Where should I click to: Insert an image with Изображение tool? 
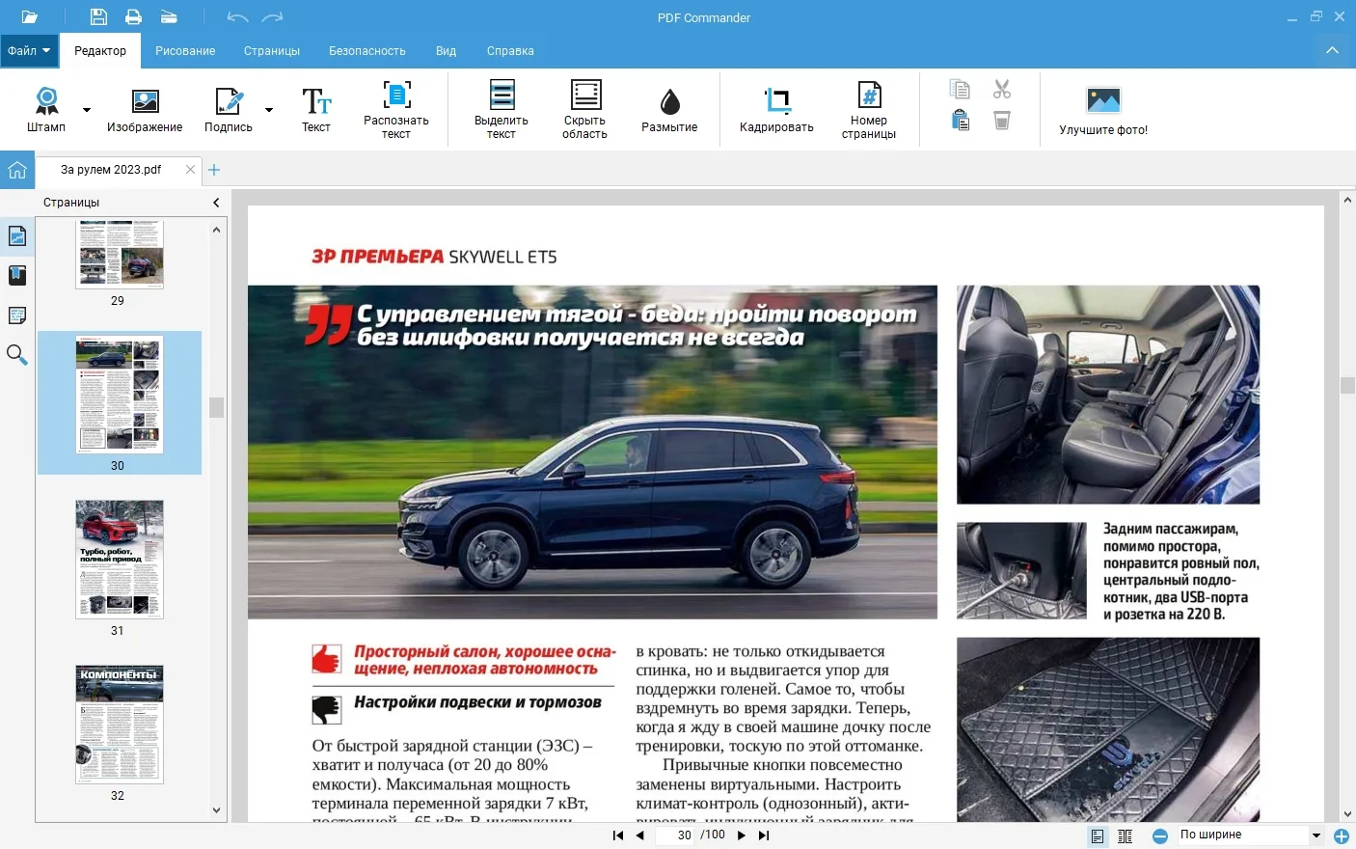145,110
